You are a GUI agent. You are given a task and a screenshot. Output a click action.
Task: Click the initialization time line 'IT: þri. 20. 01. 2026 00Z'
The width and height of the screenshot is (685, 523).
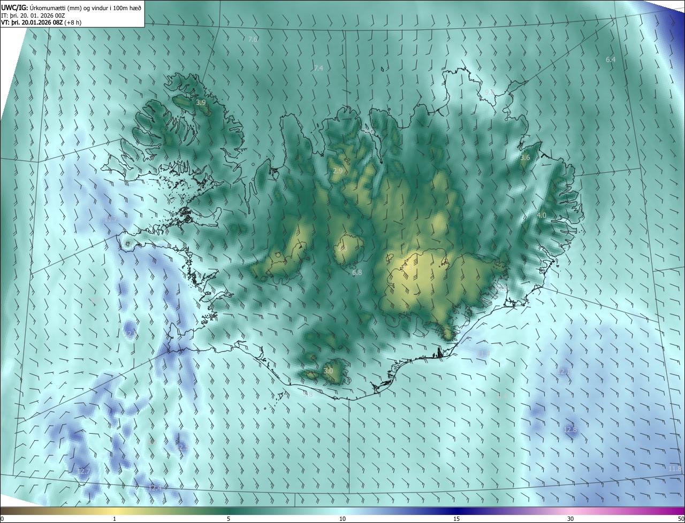click(x=33, y=16)
